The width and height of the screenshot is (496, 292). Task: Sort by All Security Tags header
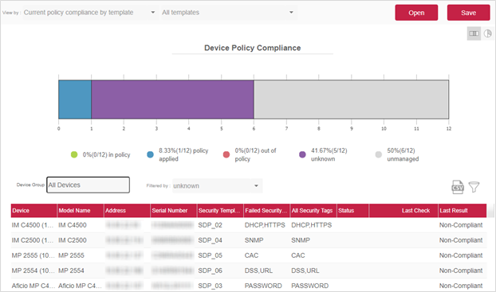coord(313,211)
